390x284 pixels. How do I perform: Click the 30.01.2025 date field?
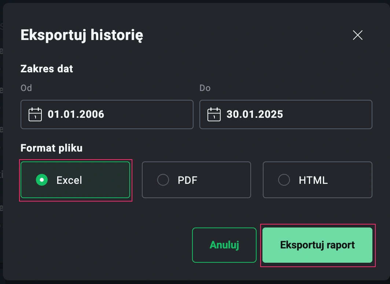click(x=286, y=114)
